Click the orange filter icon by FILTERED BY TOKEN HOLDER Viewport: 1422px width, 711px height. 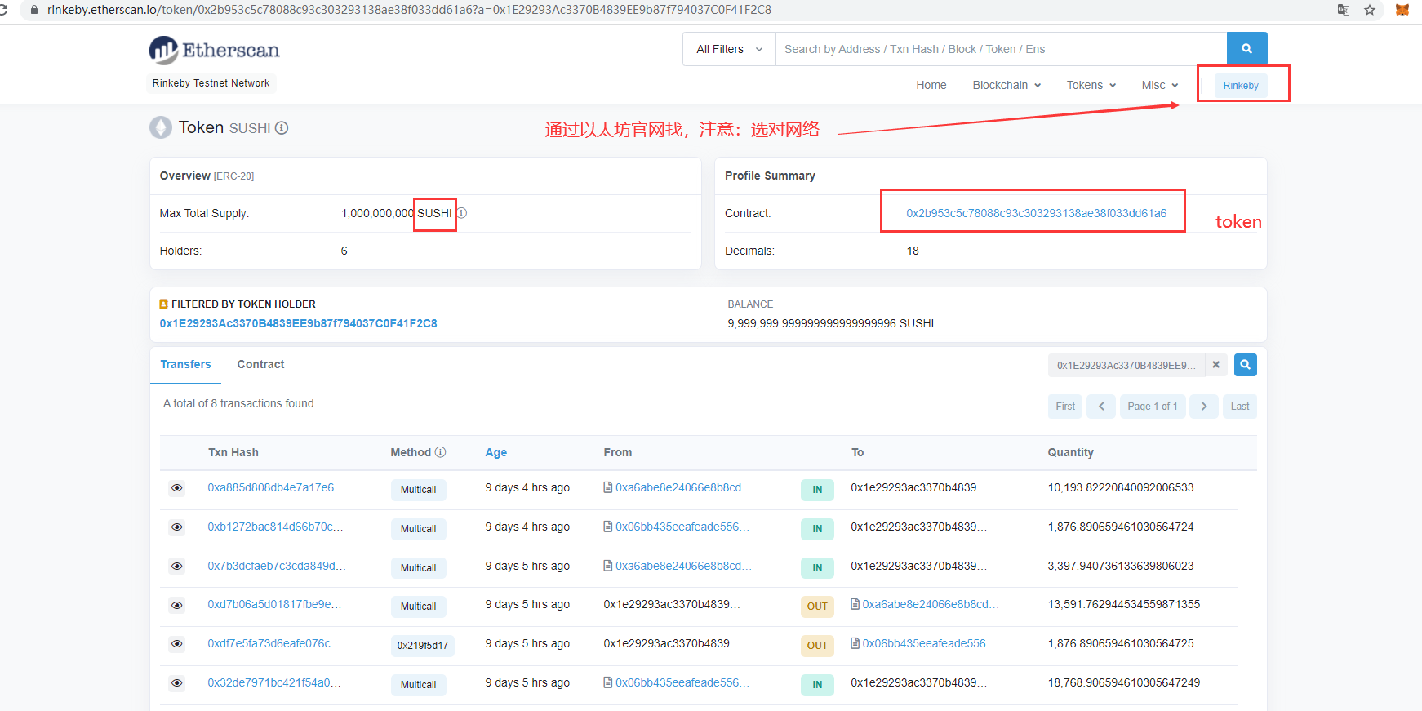(x=163, y=304)
